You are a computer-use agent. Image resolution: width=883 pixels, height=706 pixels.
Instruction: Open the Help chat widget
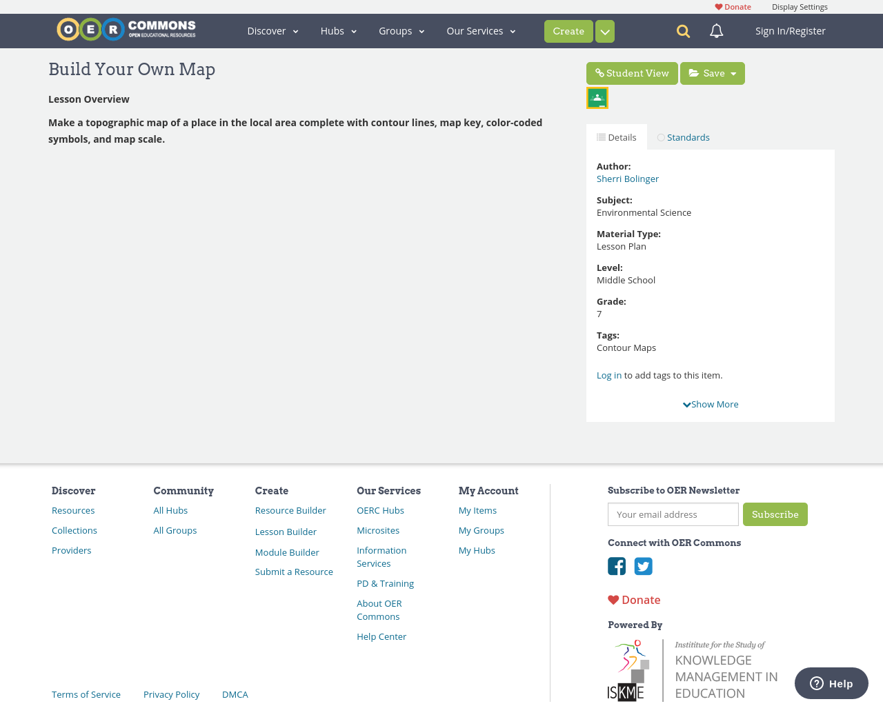coord(831,683)
